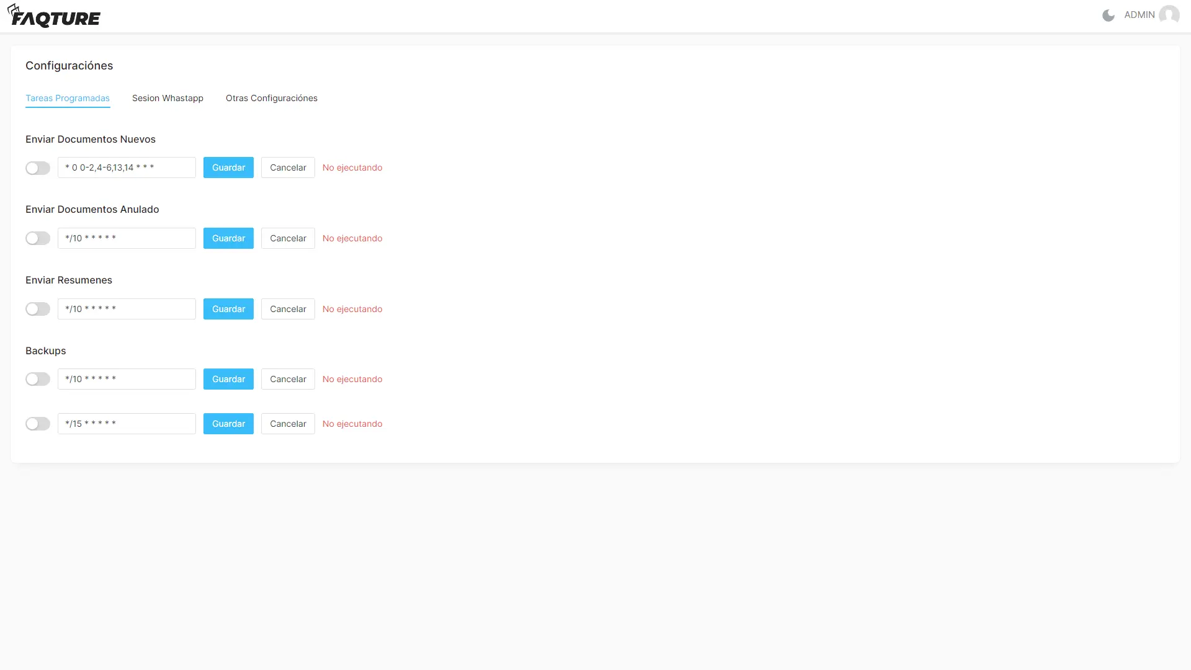
Task: Turn on the Enviar Resumenes switch
Action: 38,309
